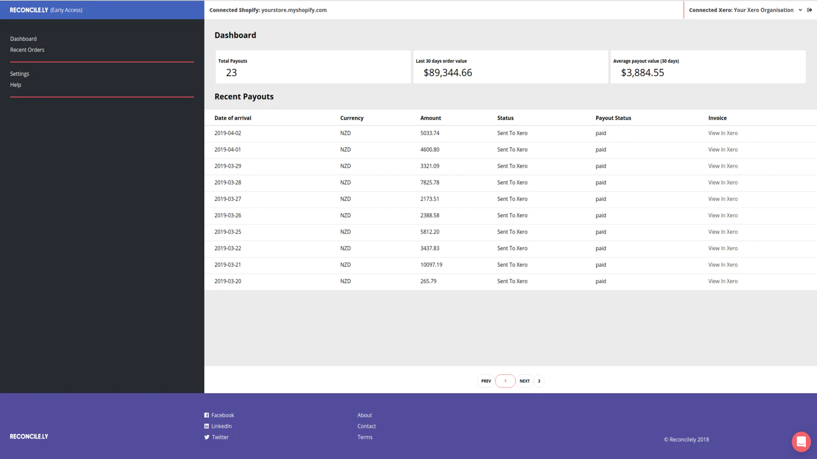Click the logout icon in top bar
The width and height of the screenshot is (817, 459).
[809, 10]
